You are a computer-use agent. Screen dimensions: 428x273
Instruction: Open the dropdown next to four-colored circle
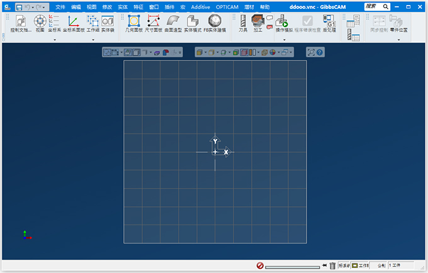click(278, 52)
